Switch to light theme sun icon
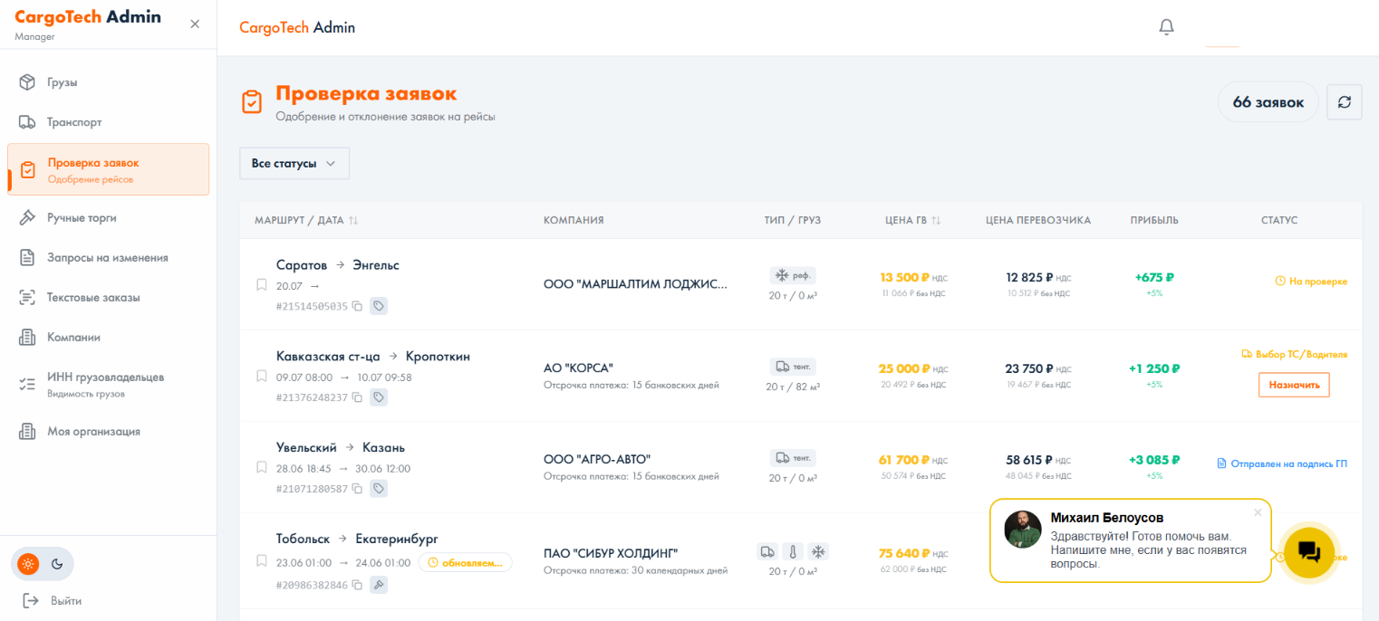Image resolution: width=1379 pixels, height=621 pixels. pyautogui.click(x=28, y=564)
